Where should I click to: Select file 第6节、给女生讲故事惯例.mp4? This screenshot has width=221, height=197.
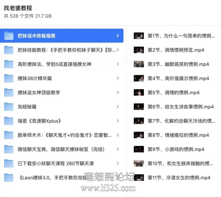(180, 107)
